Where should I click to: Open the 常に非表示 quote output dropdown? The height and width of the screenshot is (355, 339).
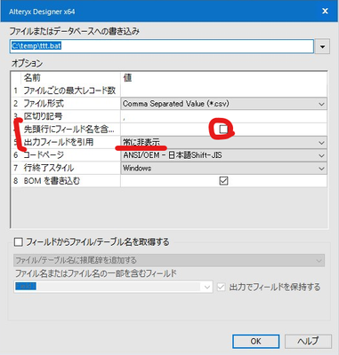pos(224,142)
